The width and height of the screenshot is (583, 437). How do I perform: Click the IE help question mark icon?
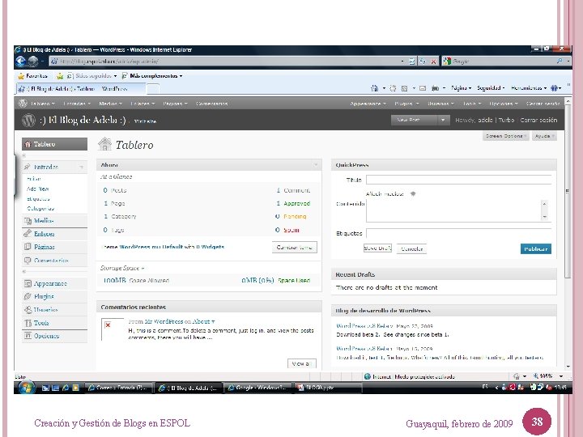(554, 88)
